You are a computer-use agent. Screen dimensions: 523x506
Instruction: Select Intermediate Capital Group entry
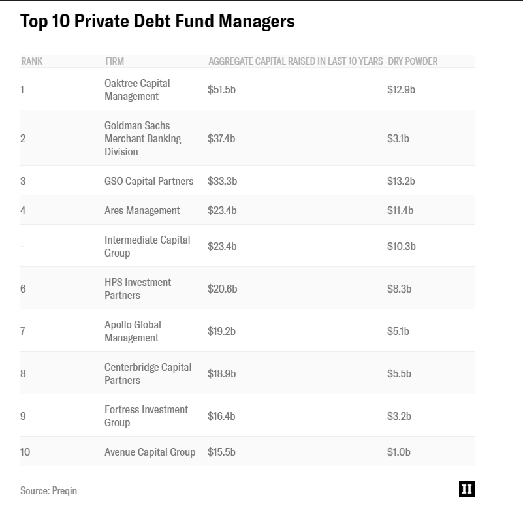coord(147,246)
